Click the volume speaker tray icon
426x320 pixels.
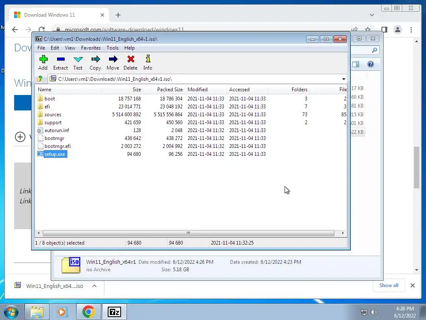(374, 312)
